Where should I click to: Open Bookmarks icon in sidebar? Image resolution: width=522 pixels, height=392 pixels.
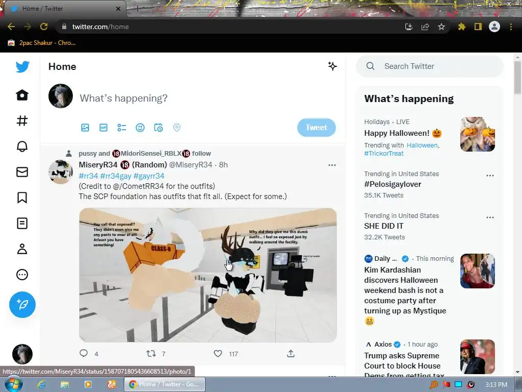[22, 198]
